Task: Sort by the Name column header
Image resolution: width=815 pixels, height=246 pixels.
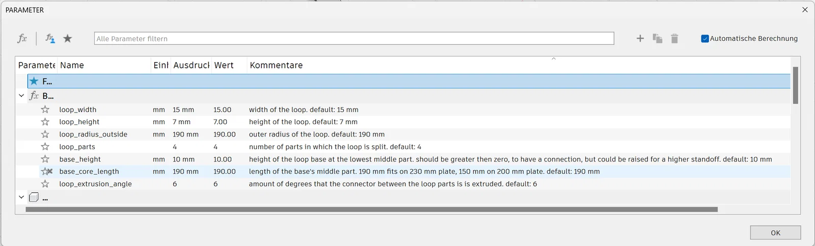Action: click(72, 65)
